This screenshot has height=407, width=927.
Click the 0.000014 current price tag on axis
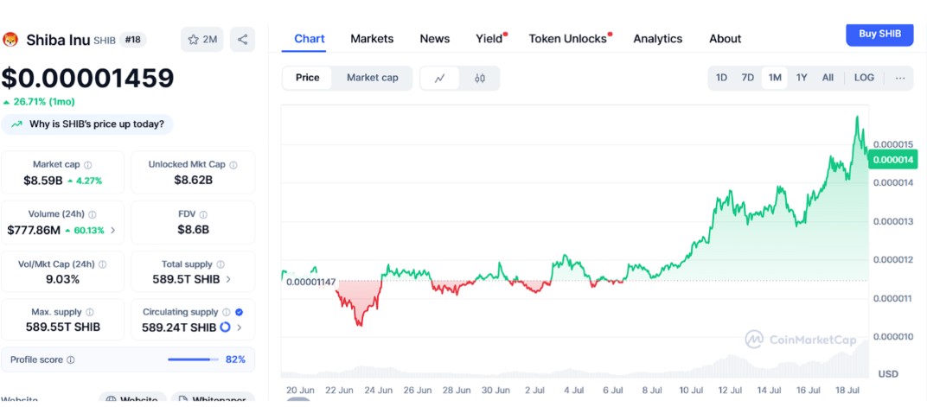tap(892, 160)
